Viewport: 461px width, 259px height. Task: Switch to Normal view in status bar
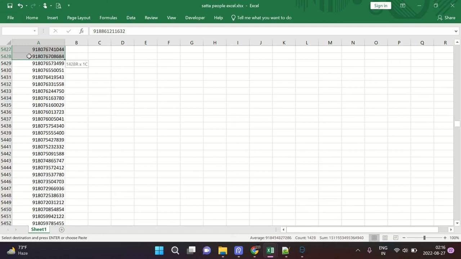tap(374, 238)
